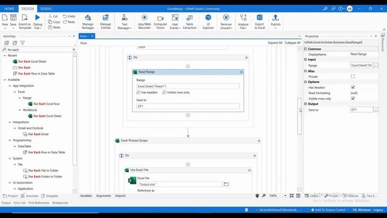Start Table Extraction
387x218 pixels.
coord(189,22)
